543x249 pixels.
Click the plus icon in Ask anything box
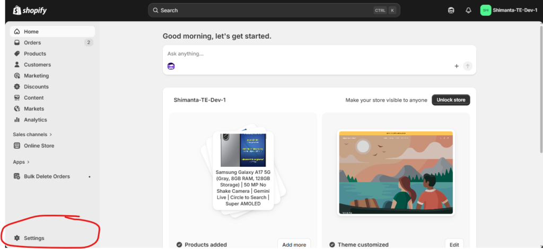tap(457, 66)
